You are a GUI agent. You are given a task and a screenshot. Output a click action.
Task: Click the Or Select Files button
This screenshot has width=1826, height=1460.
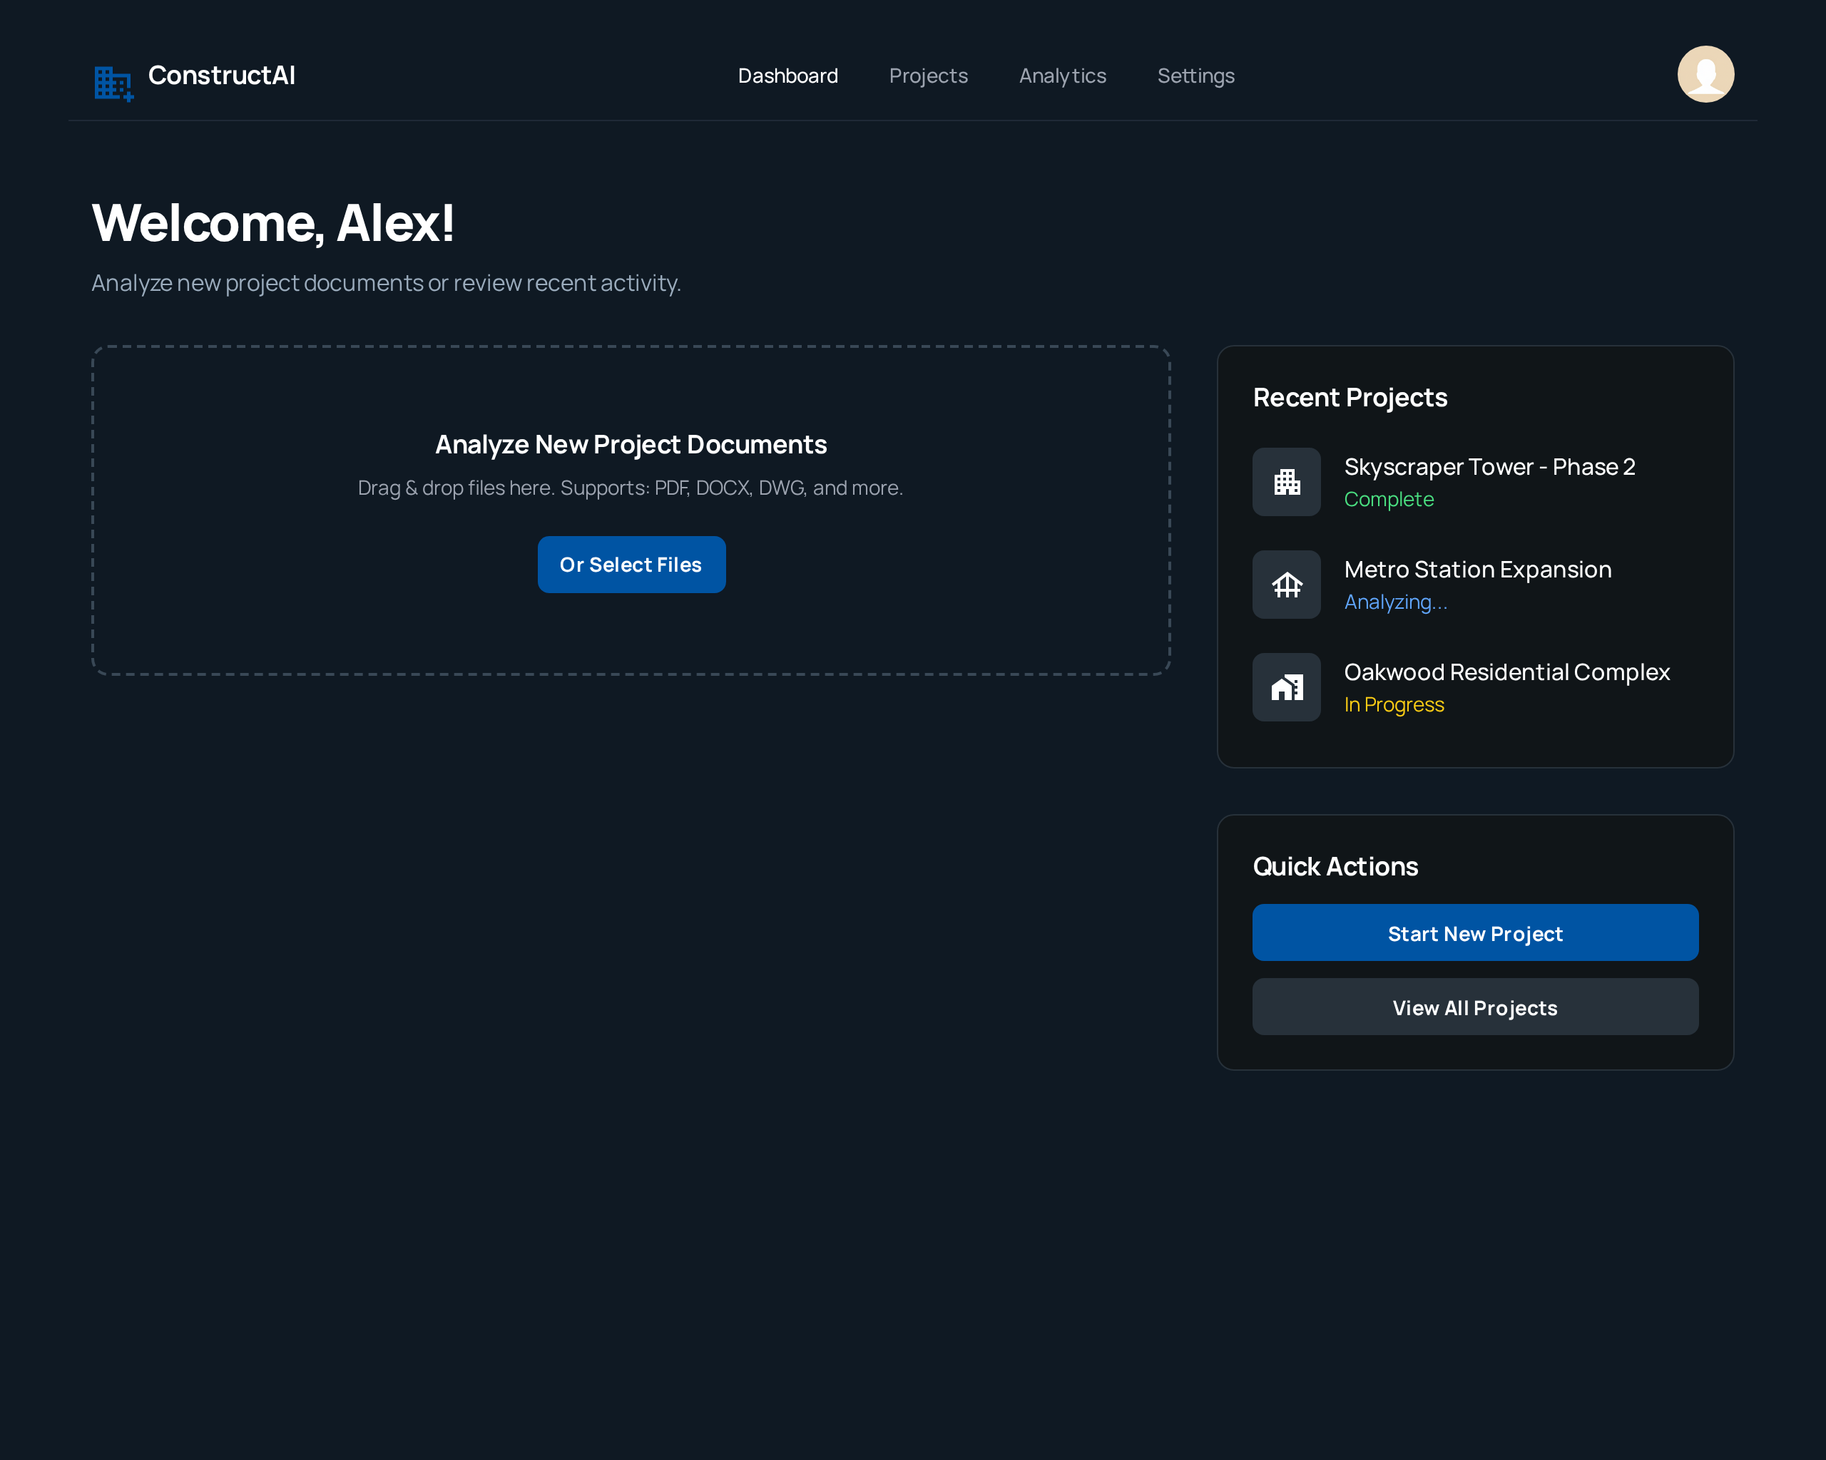(631, 565)
